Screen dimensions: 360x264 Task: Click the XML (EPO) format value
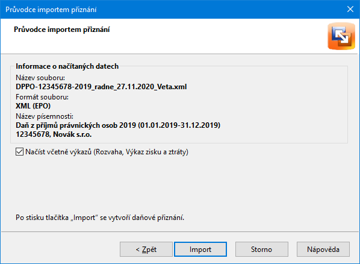click(x=33, y=106)
